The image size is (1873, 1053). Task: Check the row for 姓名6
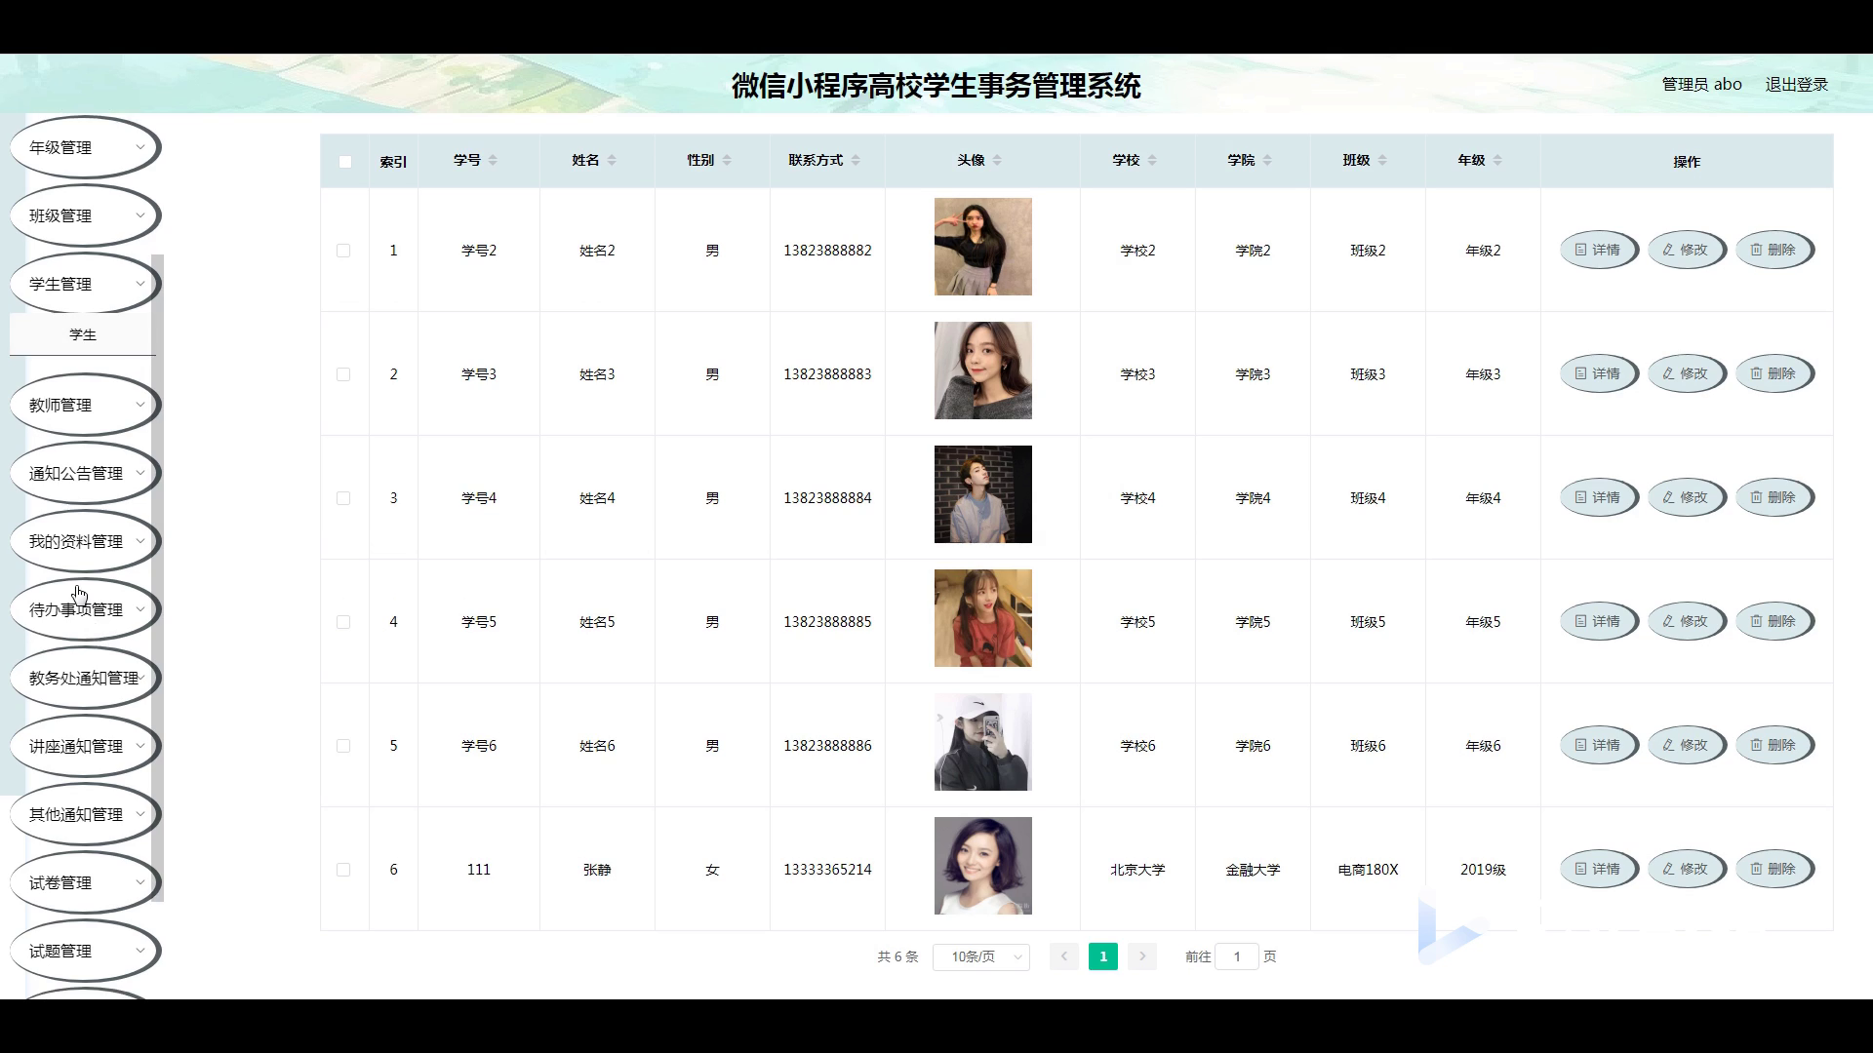(343, 746)
